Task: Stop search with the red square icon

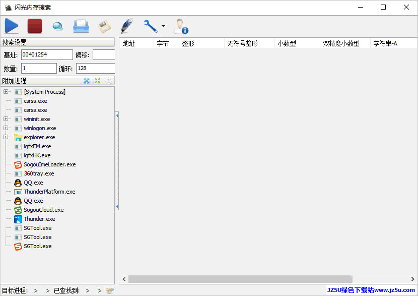Action: (x=35, y=26)
